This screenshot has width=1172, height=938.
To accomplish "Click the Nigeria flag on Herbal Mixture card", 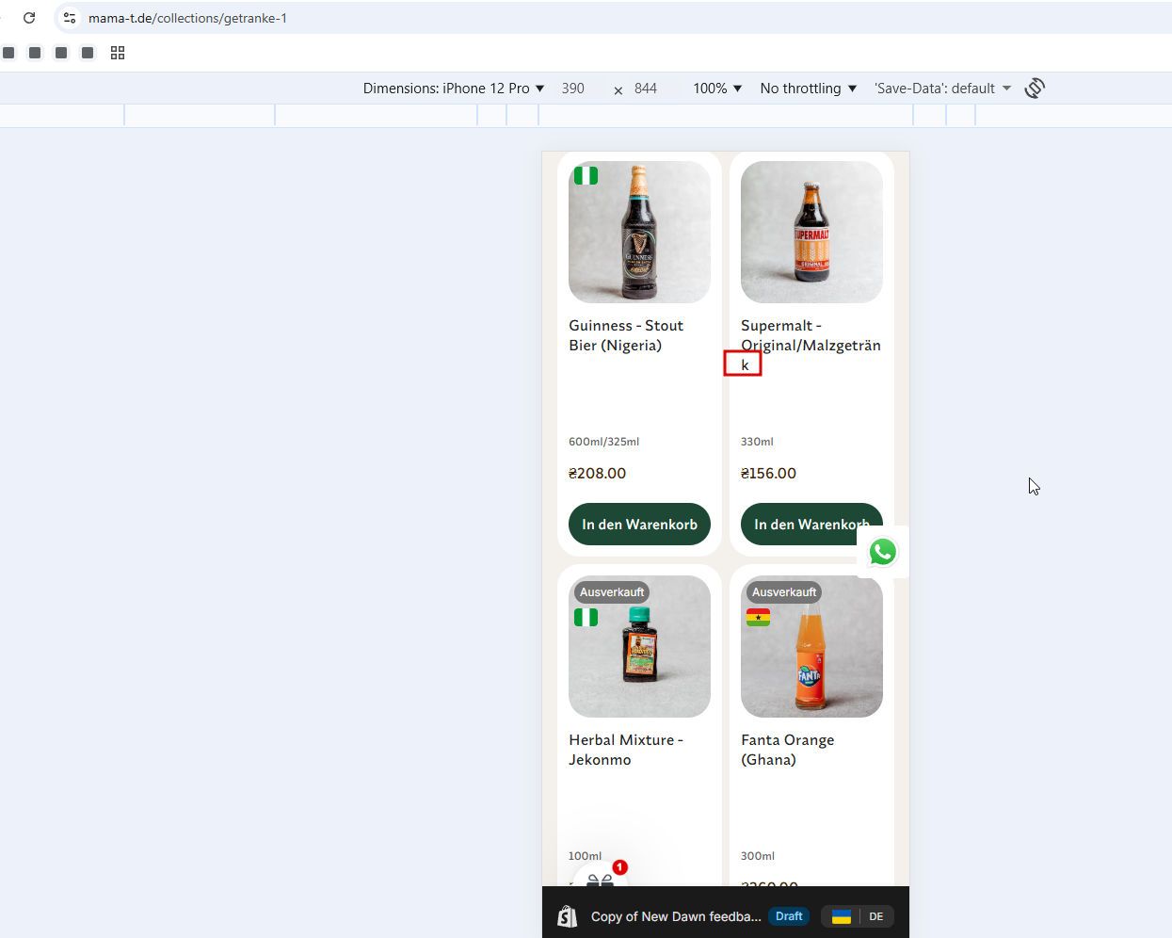I will tap(586, 618).
